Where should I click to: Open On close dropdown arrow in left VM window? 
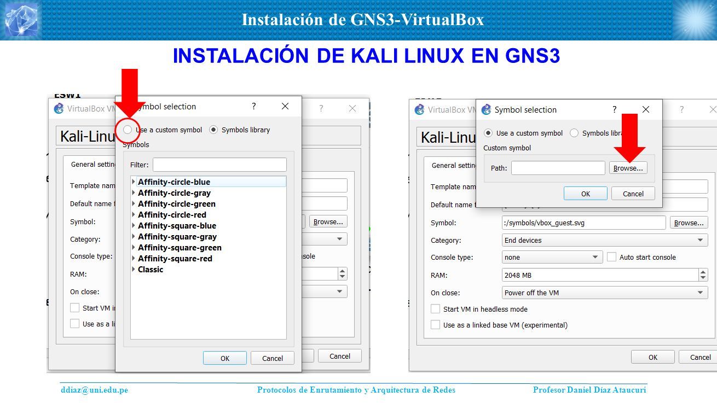coord(340,291)
